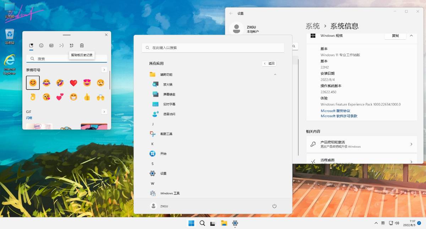Open 回收站 recycle bin desktop icon
Viewport: 426px width, 229px height.
point(10,36)
